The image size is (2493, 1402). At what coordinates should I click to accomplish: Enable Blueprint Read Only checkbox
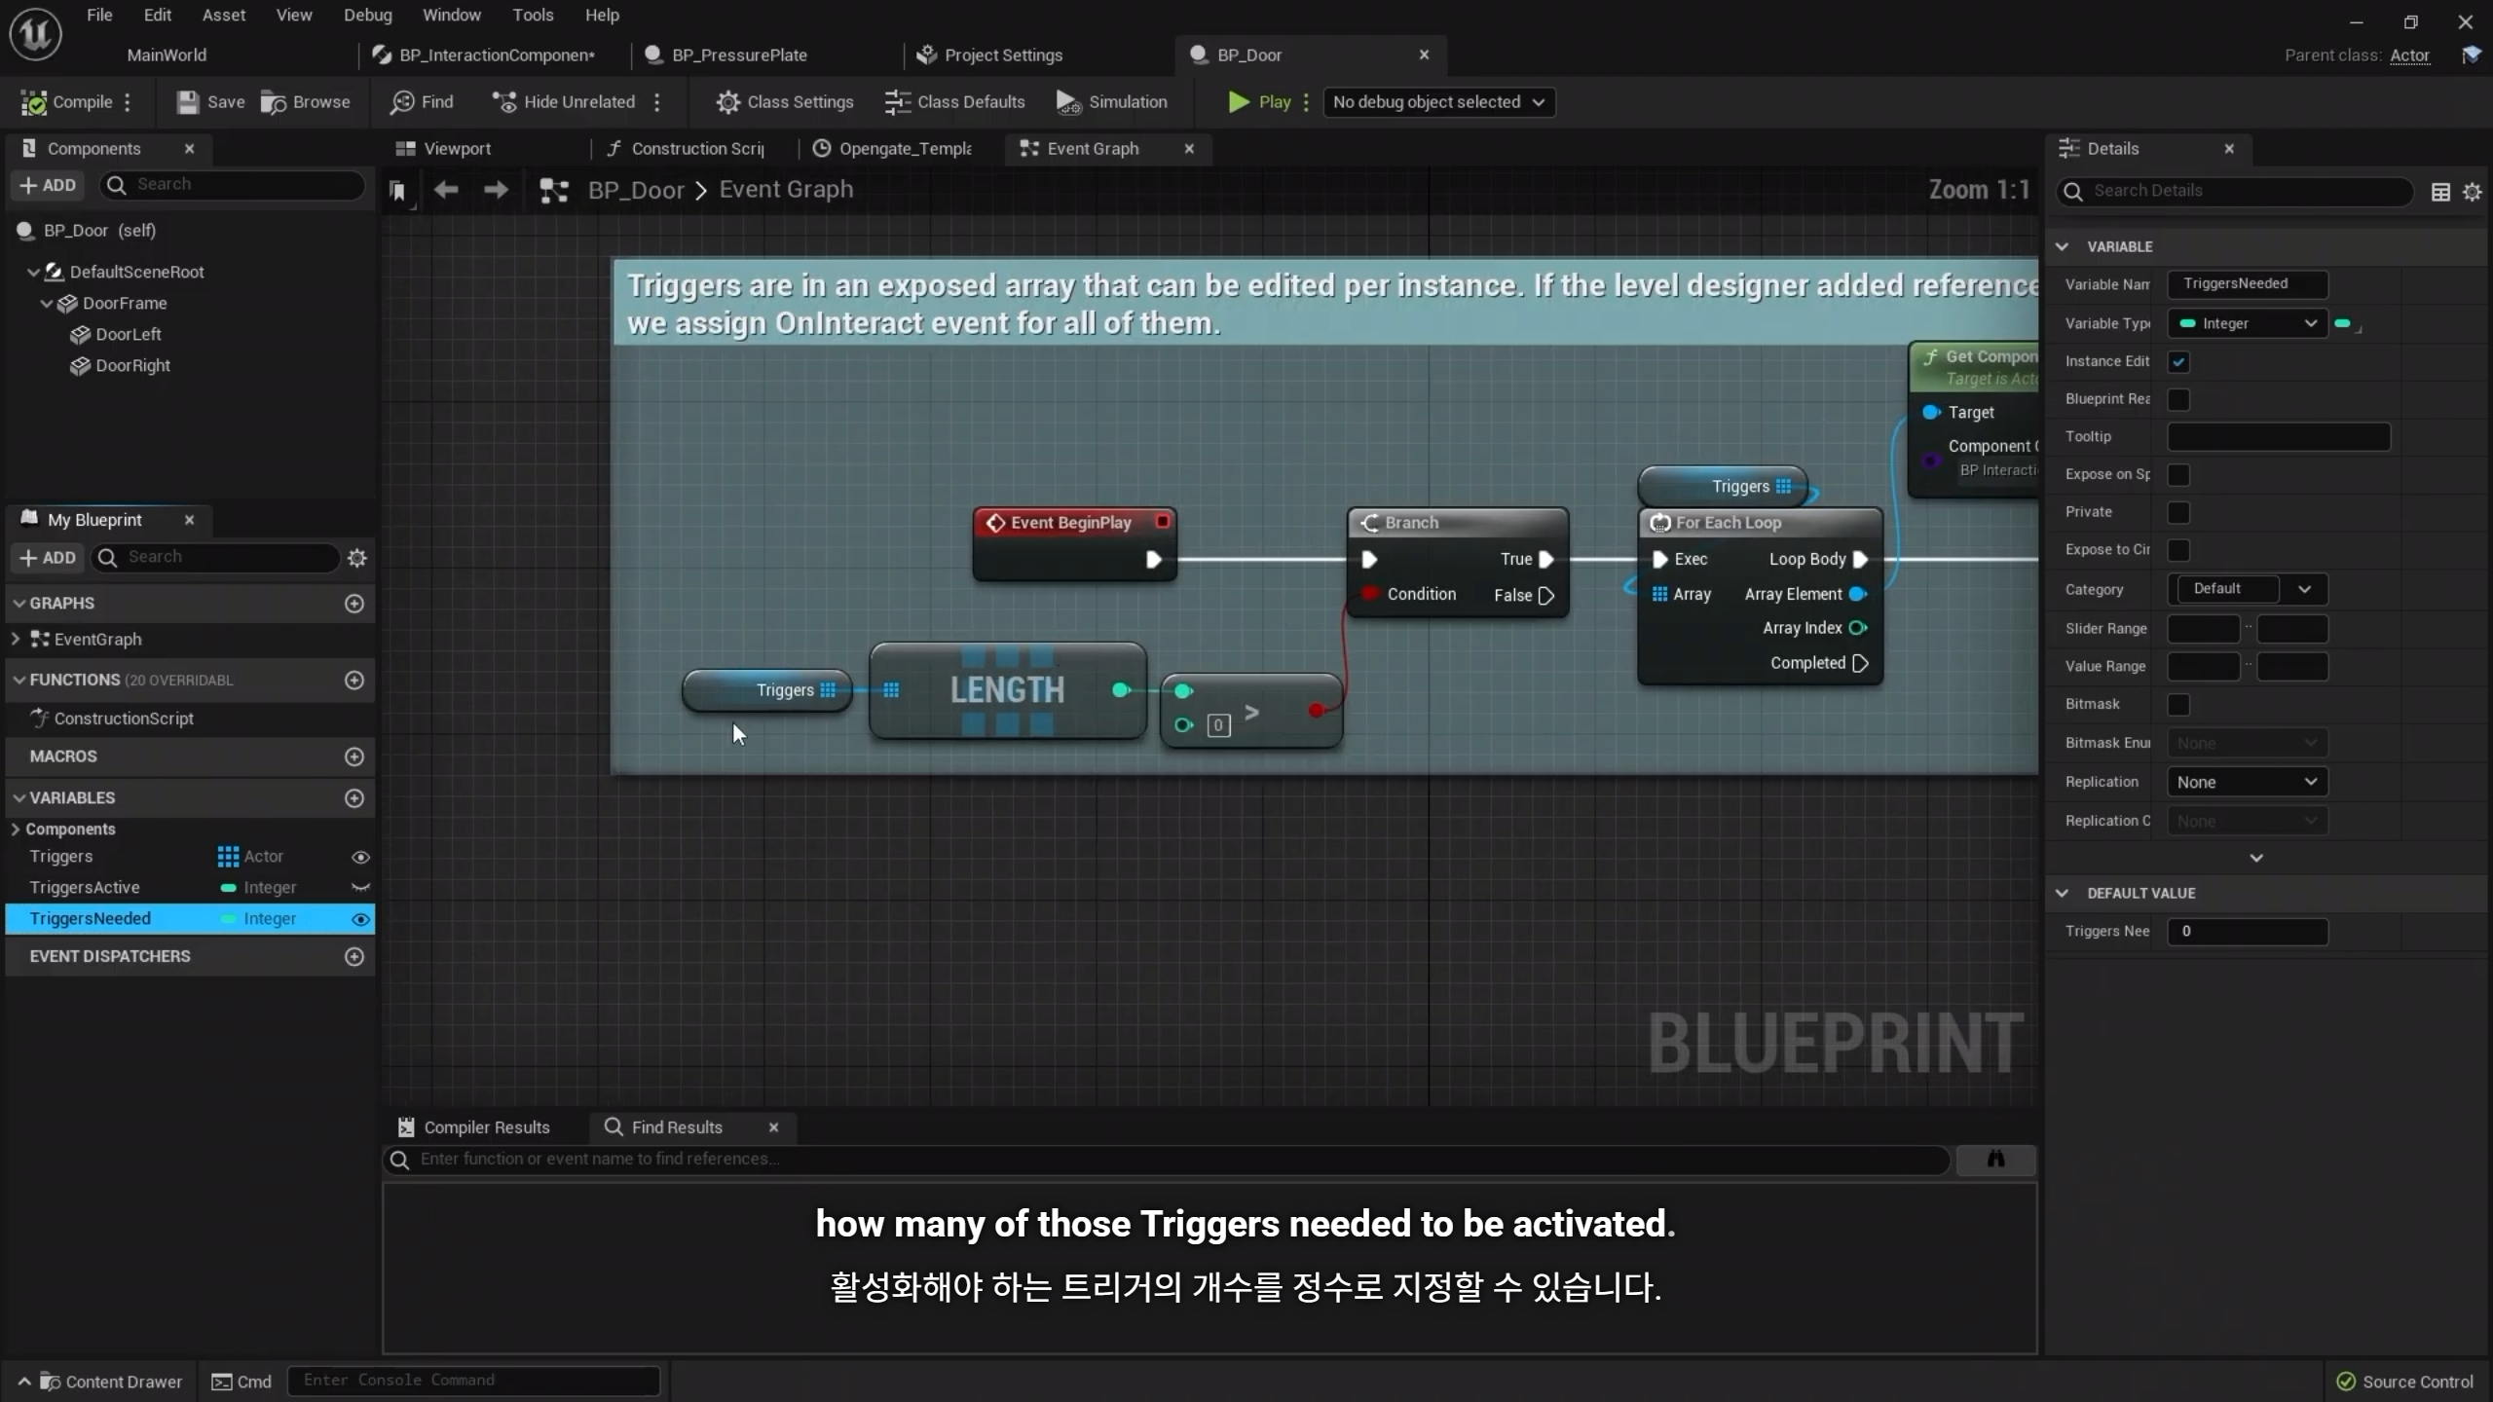click(2178, 399)
